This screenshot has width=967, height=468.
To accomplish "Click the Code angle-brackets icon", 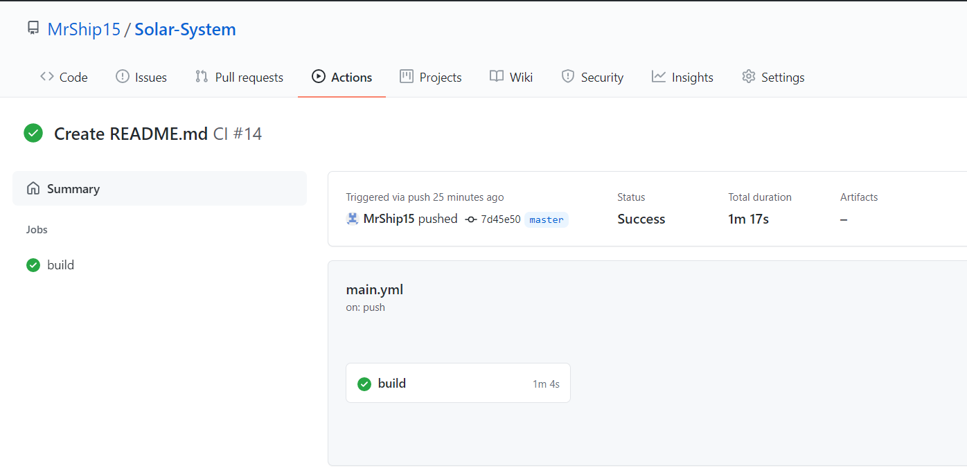I will click(47, 76).
